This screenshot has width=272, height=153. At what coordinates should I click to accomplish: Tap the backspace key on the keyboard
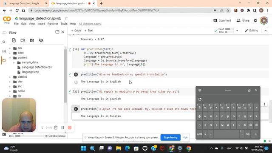click(256, 125)
